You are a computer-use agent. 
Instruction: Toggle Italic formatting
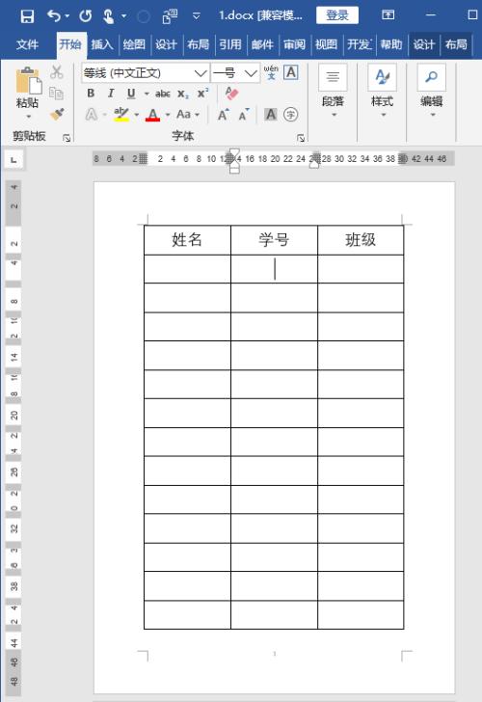(x=111, y=94)
